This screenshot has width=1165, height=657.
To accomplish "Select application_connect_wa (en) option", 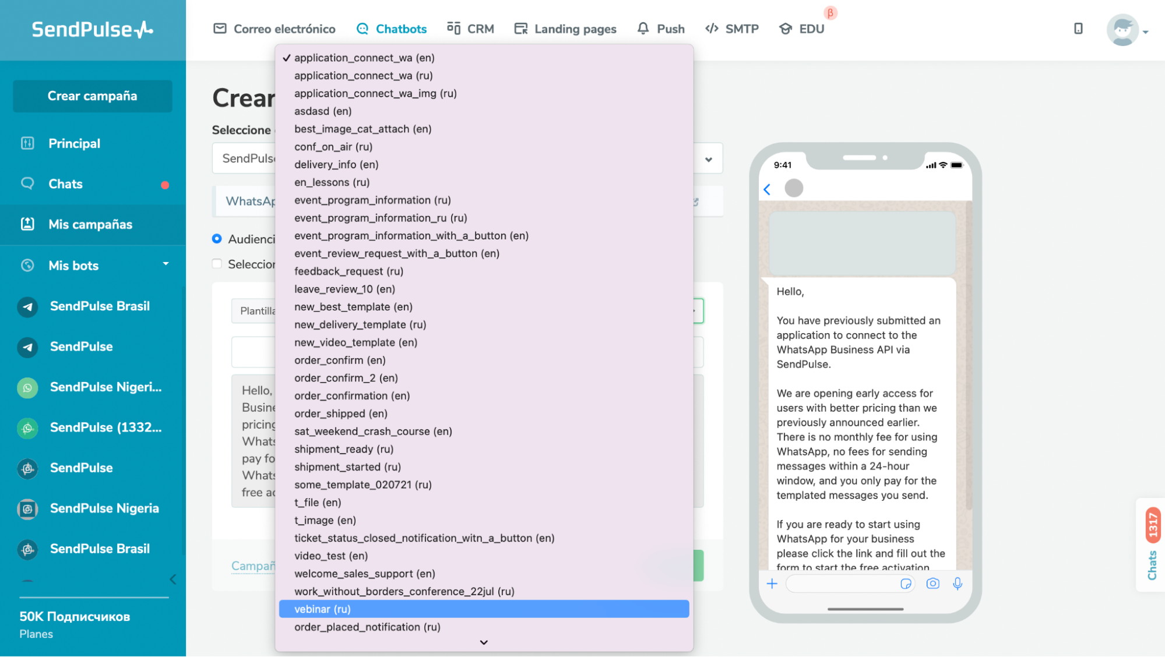I will coord(484,58).
